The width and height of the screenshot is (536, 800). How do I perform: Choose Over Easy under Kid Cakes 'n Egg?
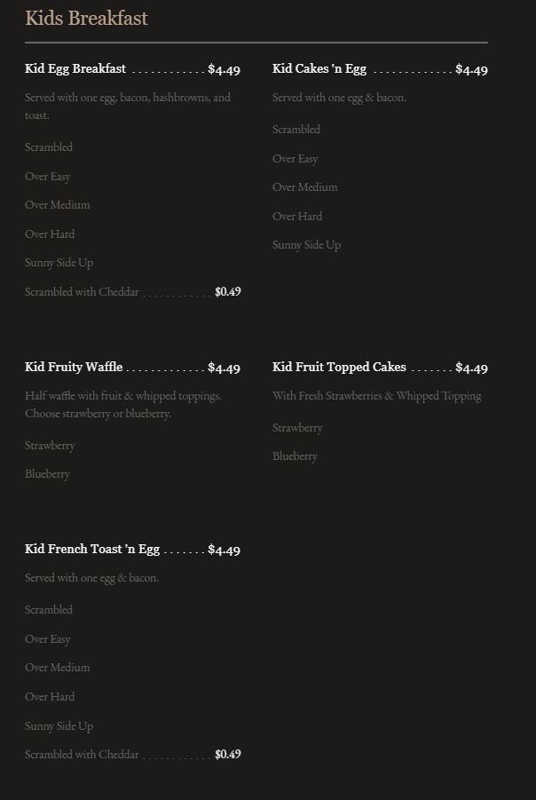click(296, 159)
